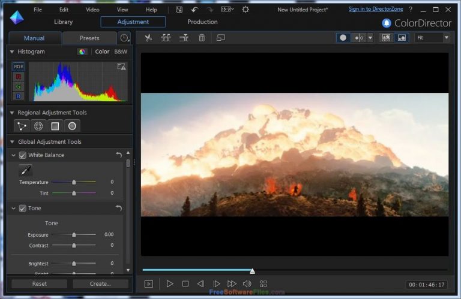461x299 pixels.
Task: Play the video preview
Action: point(170,284)
